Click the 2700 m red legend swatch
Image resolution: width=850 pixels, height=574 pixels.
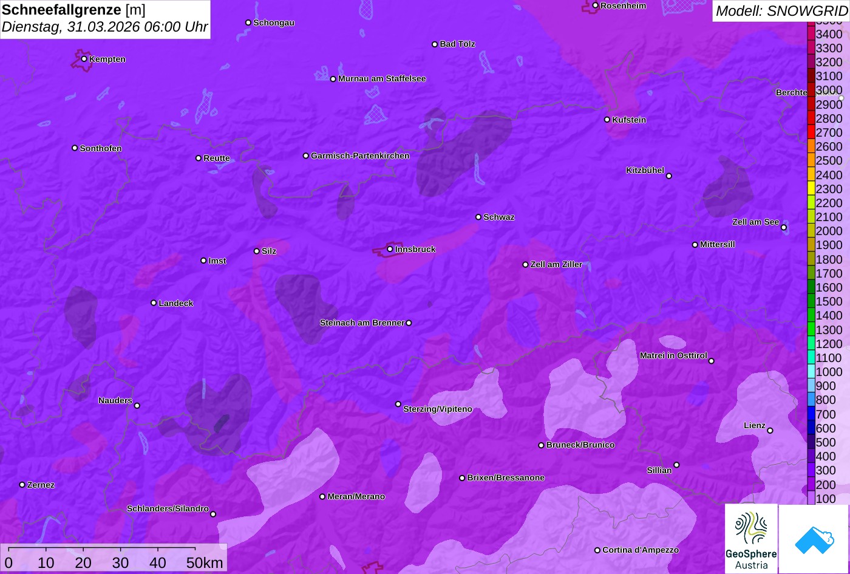point(811,132)
